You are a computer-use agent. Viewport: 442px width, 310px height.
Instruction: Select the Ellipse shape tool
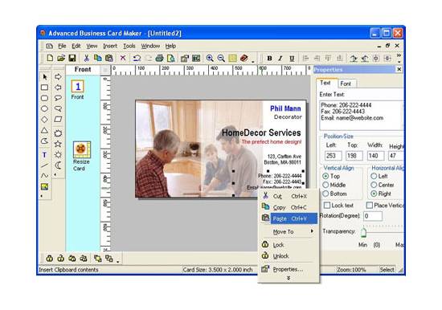pos(44,108)
